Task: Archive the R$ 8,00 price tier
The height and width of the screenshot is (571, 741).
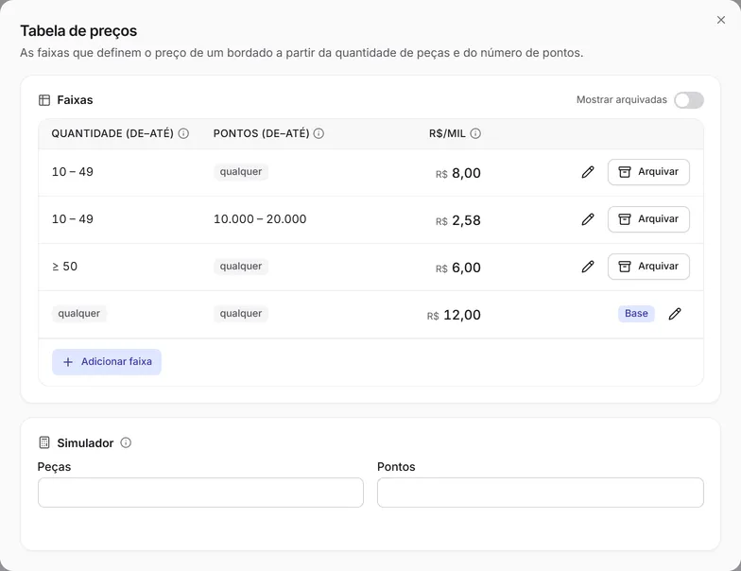Action: pos(648,172)
